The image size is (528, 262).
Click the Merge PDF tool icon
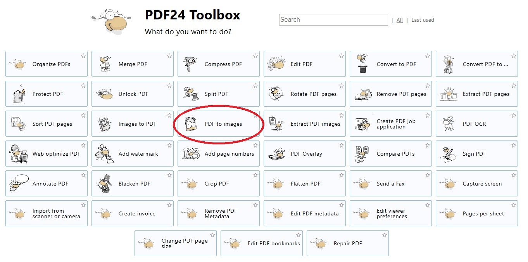point(104,64)
